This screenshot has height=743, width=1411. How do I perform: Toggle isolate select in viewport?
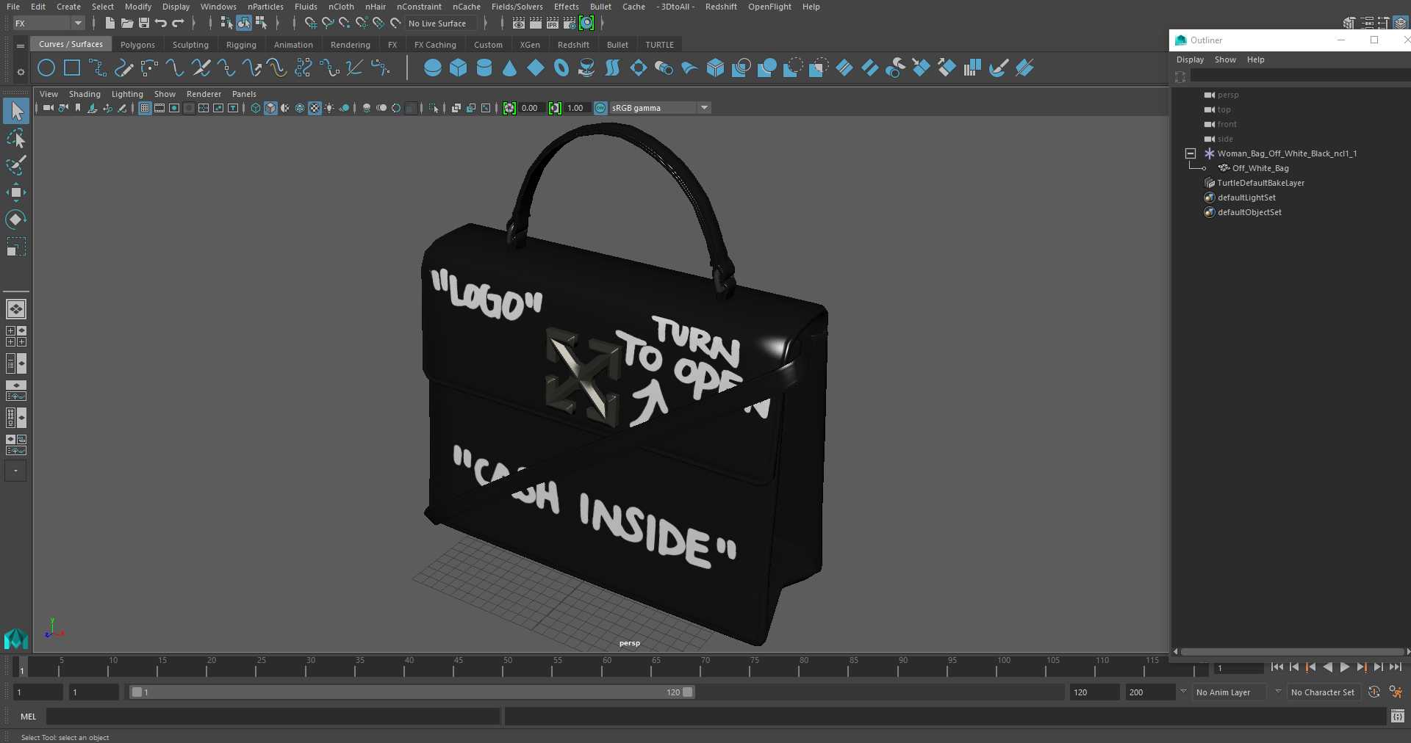tap(434, 108)
